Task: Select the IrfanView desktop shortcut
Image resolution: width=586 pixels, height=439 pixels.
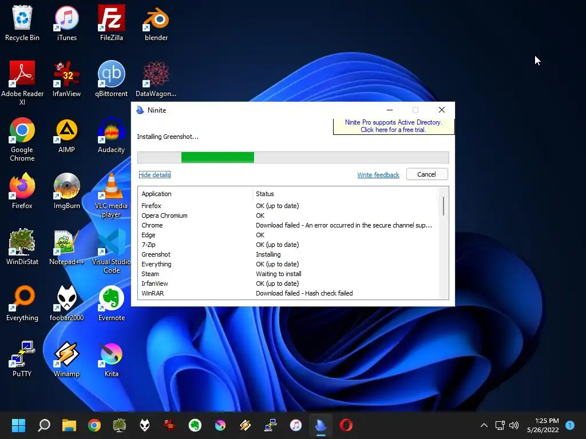Action: [x=67, y=79]
